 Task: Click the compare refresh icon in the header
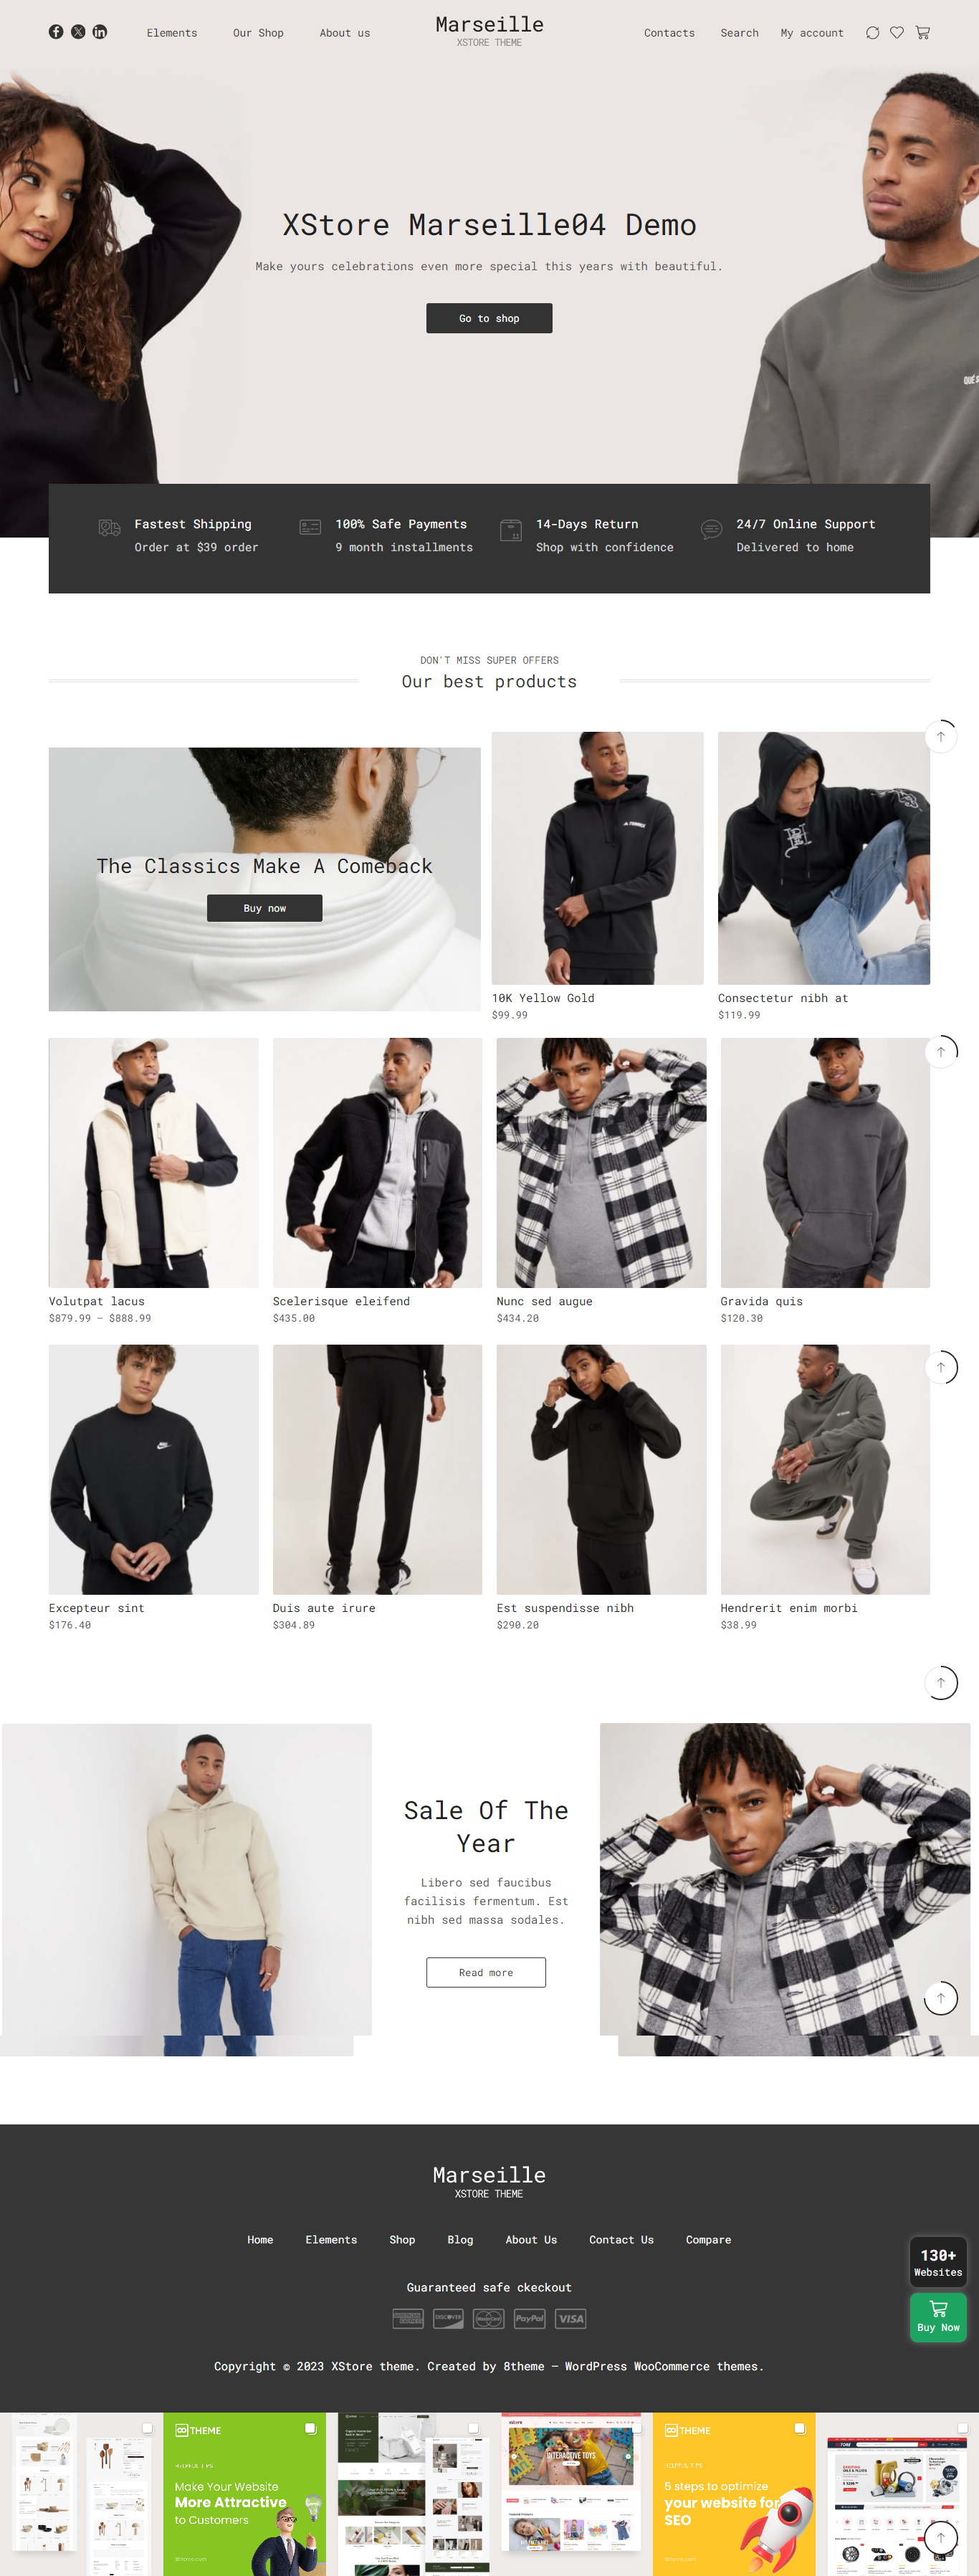872,33
